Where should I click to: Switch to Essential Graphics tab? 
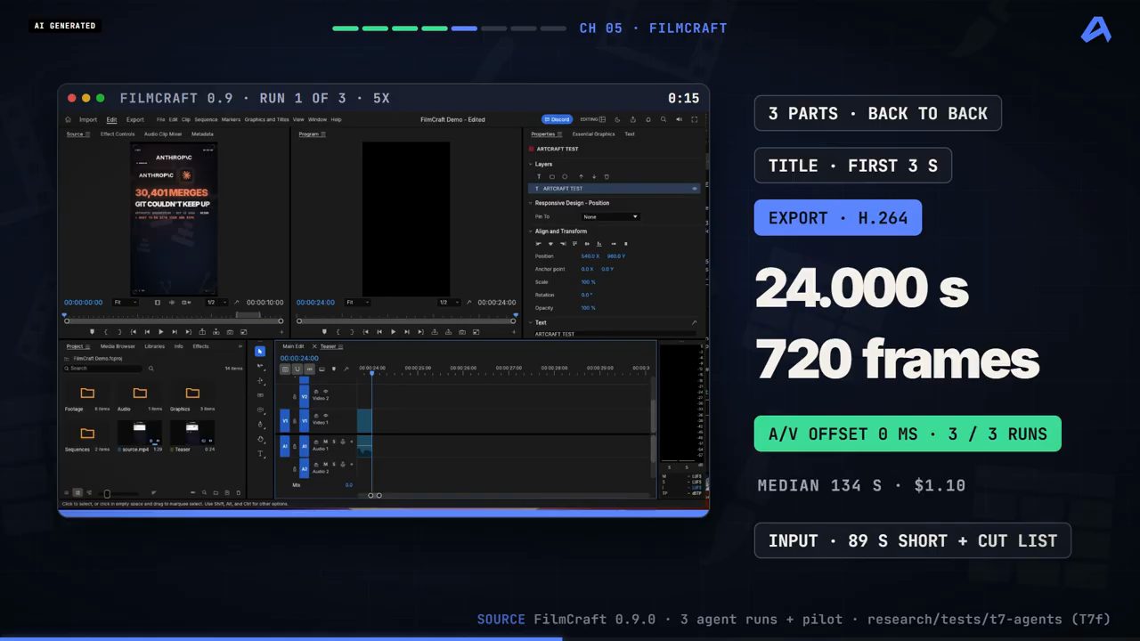[x=593, y=134]
